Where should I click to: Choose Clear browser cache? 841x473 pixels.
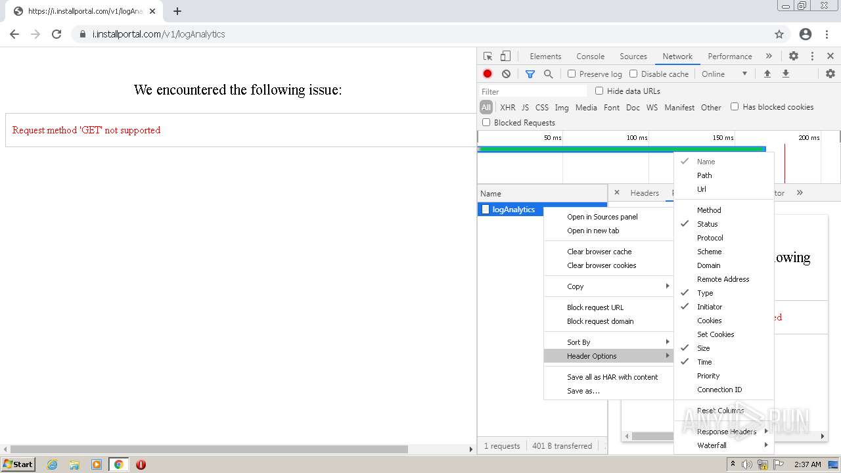[x=609, y=252]
